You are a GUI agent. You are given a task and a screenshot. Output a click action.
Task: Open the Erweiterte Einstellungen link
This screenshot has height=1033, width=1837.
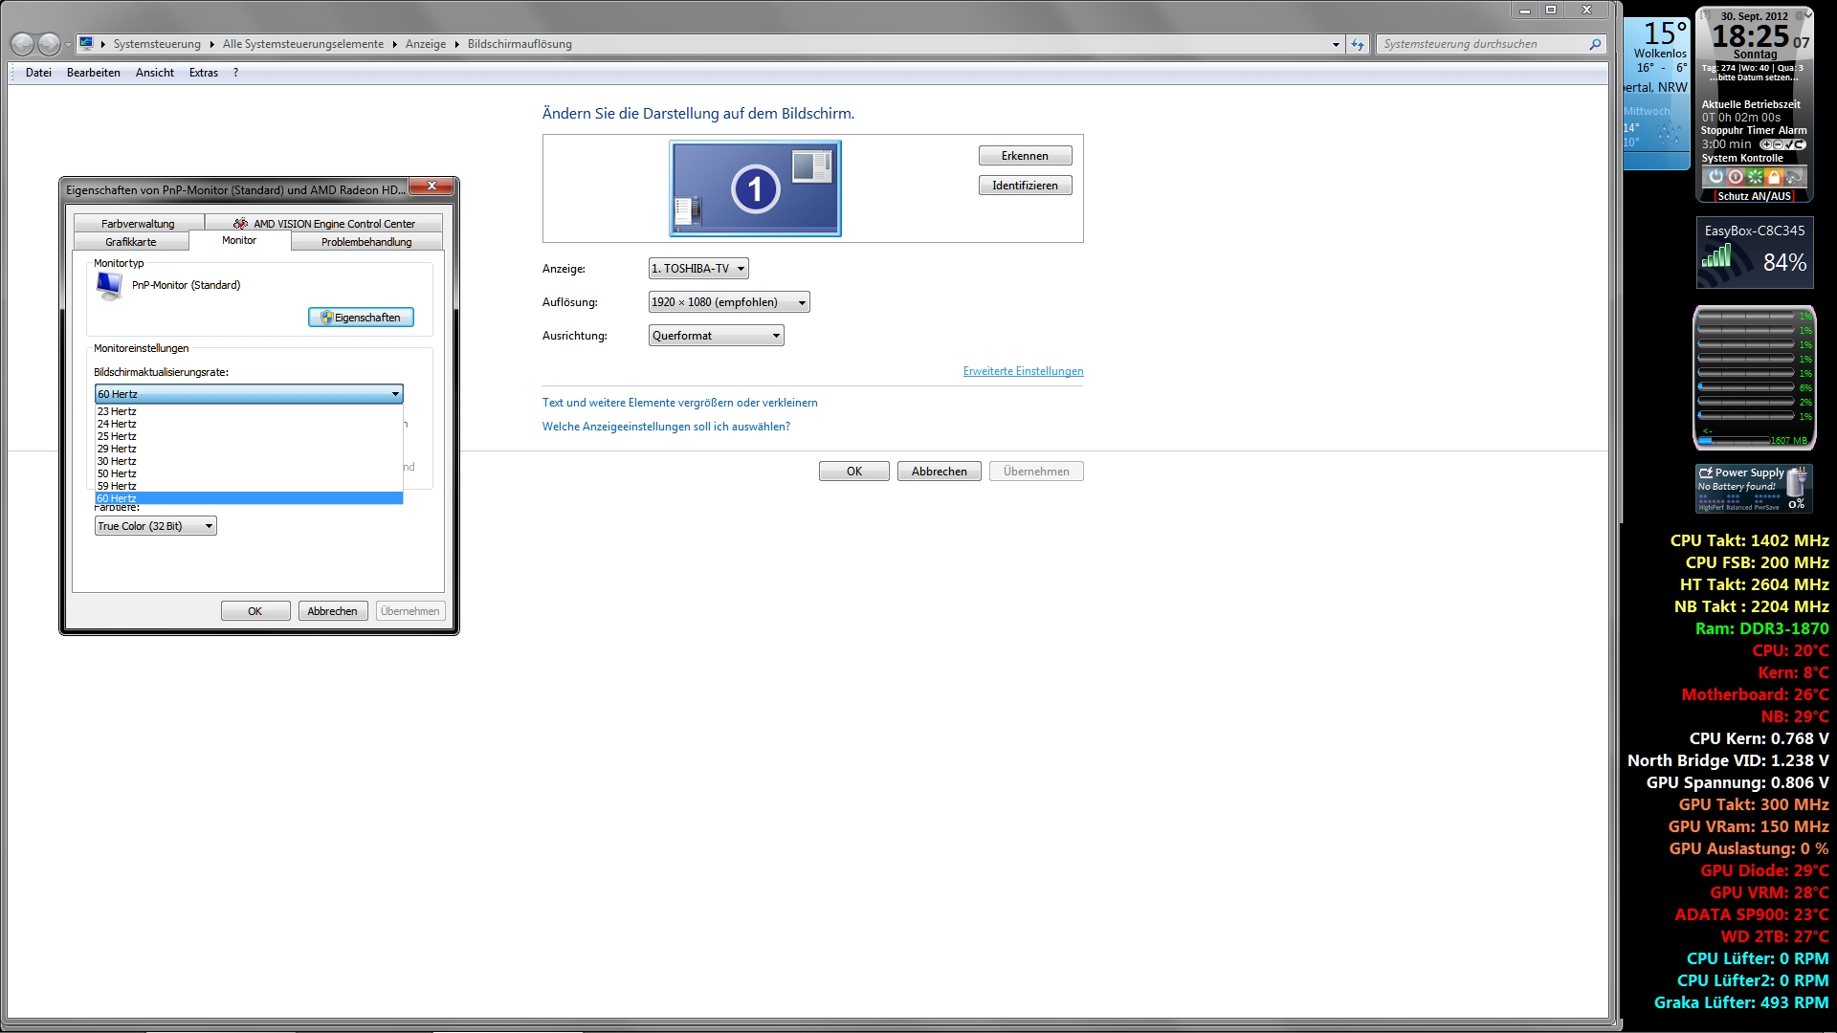[1023, 371]
